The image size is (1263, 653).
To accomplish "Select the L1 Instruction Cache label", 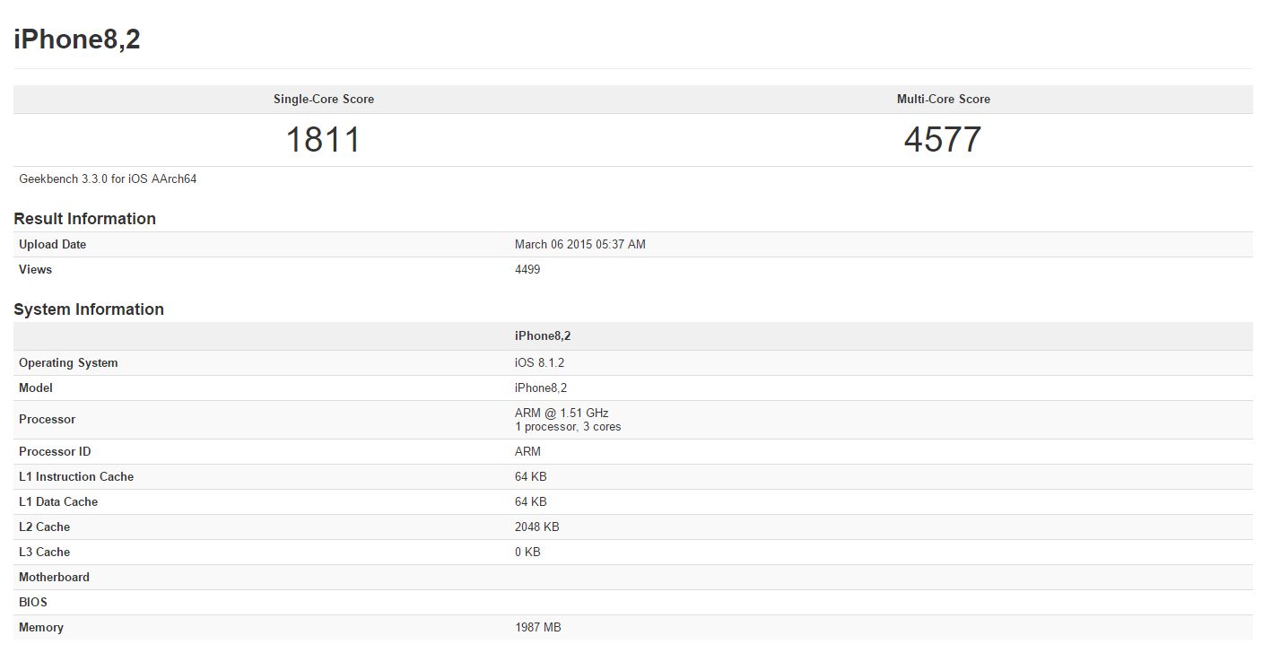I will tap(76, 477).
